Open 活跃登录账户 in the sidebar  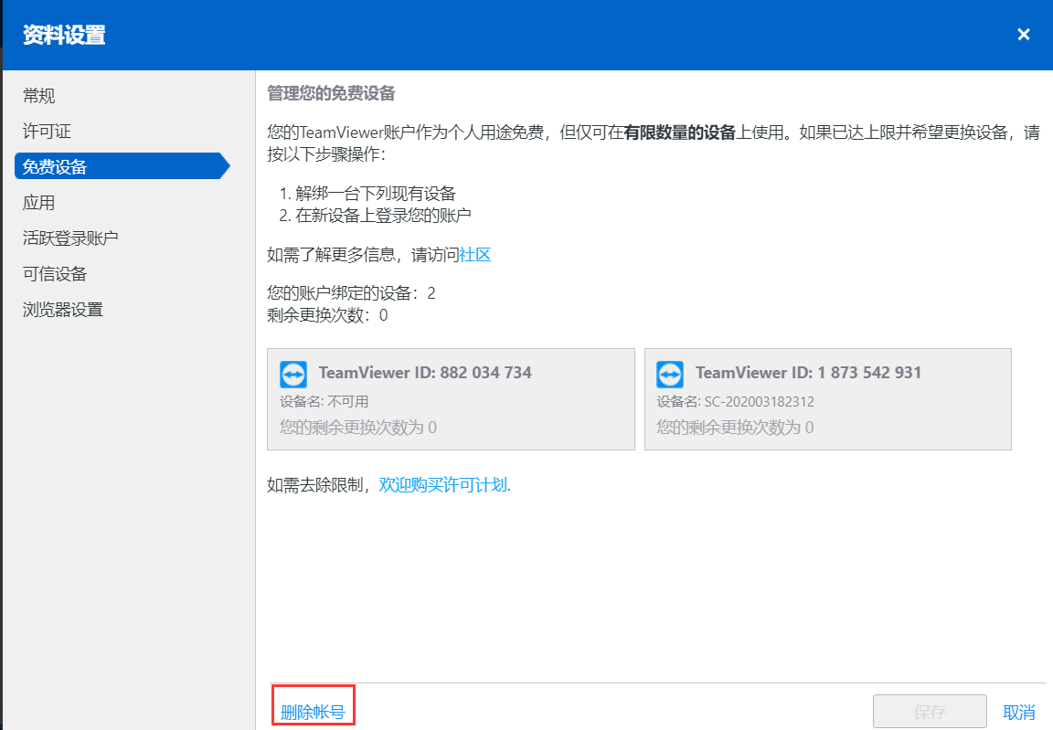point(70,238)
